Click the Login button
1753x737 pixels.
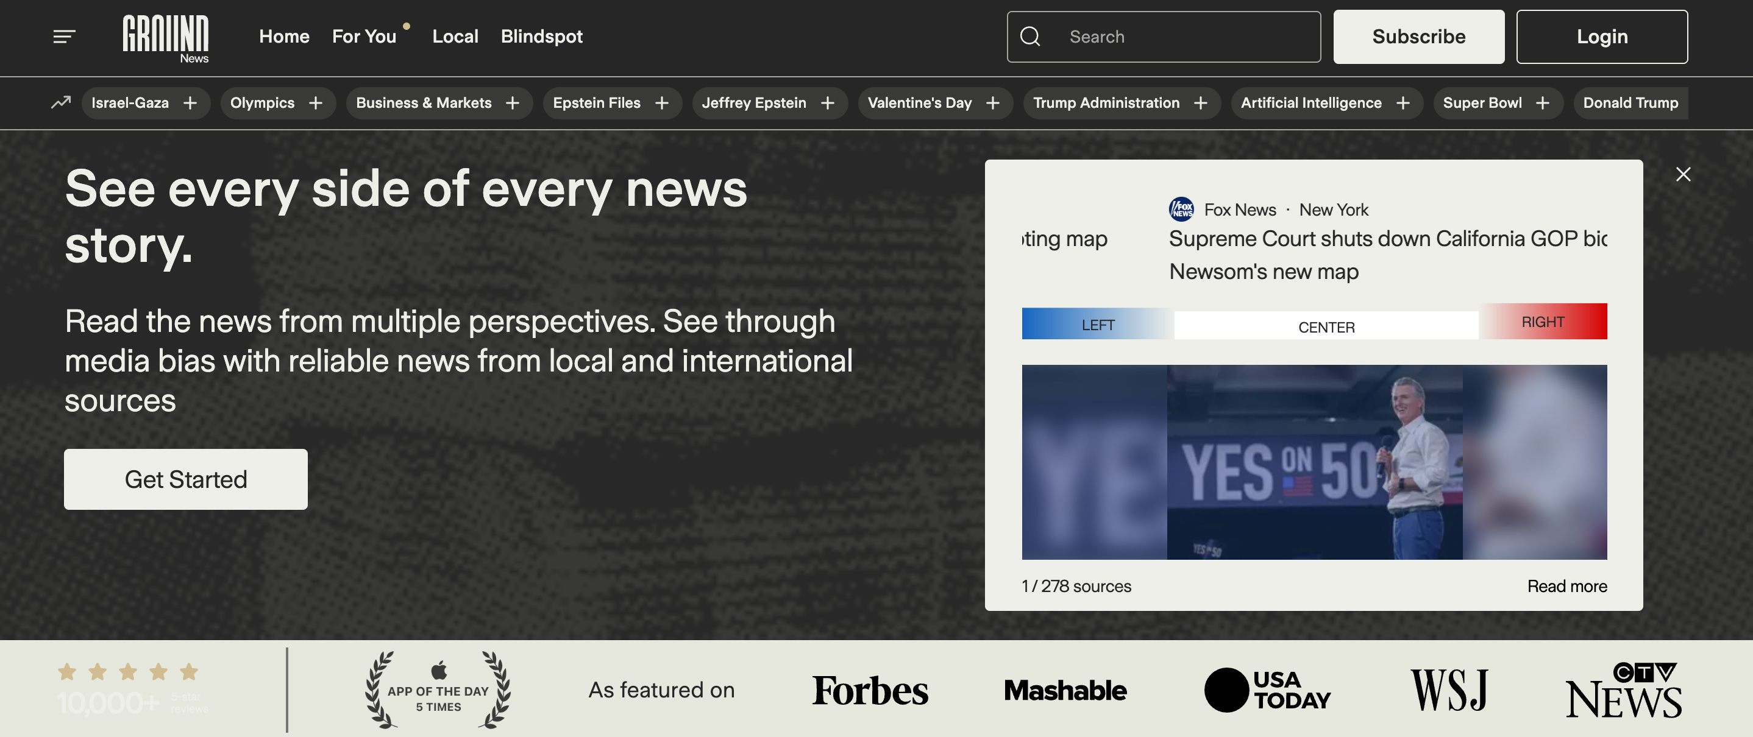click(1601, 37)
